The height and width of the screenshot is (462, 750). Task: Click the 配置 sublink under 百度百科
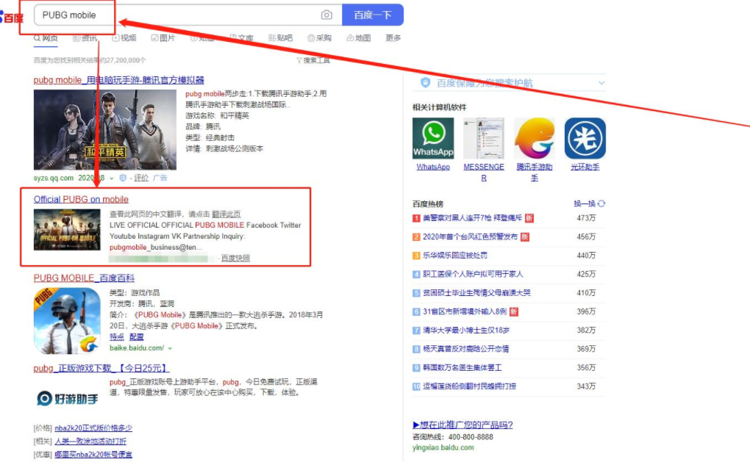tap(136, 337)
